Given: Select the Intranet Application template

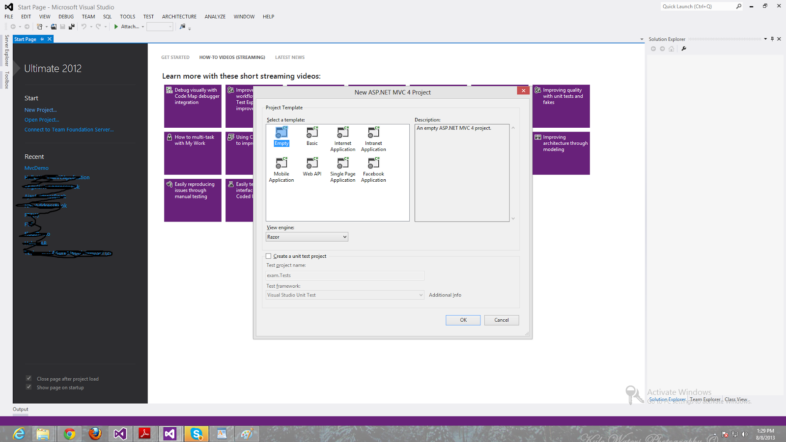Looking at the screenshot, I should point(373,139).
